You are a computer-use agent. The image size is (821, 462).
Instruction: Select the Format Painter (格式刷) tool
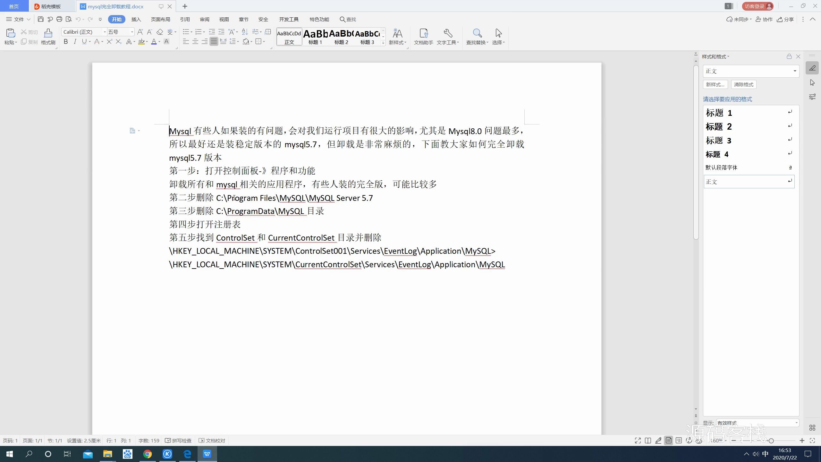coord(48,37)
